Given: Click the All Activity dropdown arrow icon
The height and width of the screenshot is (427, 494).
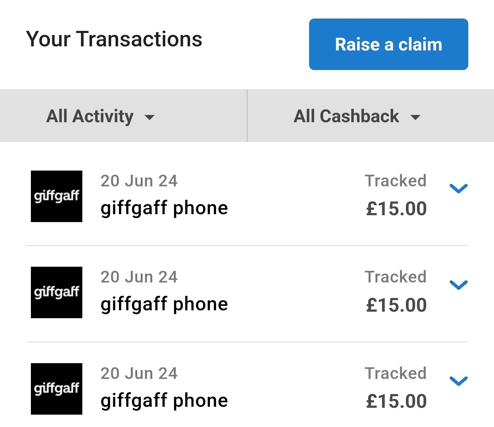Looking at the screenshot, I should (150, 117).
